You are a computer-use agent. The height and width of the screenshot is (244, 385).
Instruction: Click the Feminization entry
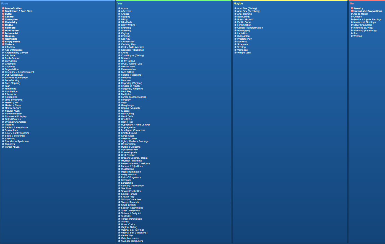coord(244,25)
